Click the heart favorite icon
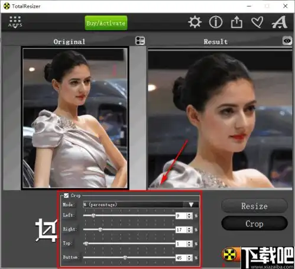Image resolution: width=295 pixels, height=269 pixels. click(x=257, y=22)
